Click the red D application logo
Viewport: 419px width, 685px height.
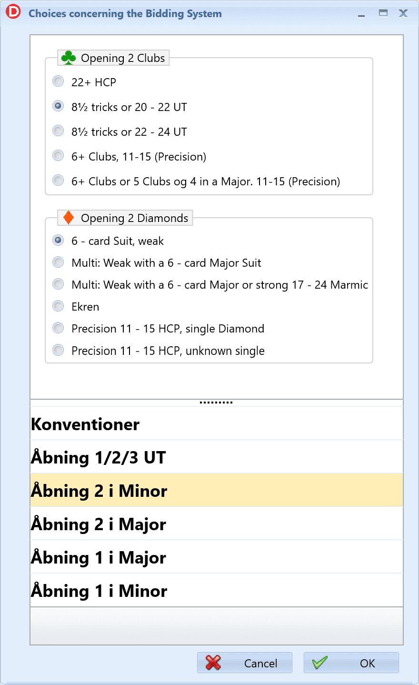(x=13, y=11)
